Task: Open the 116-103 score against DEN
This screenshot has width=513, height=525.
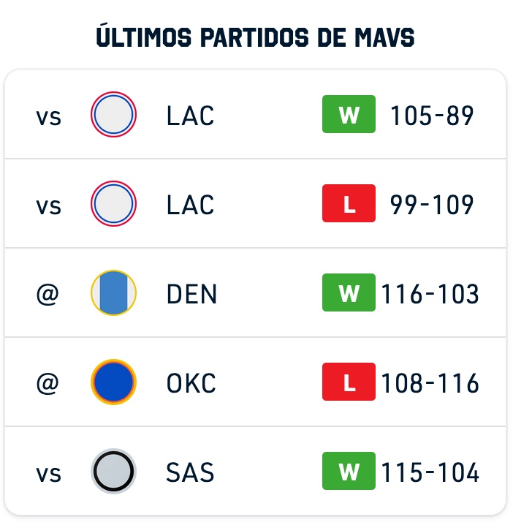Action: (x=430, y=294)
